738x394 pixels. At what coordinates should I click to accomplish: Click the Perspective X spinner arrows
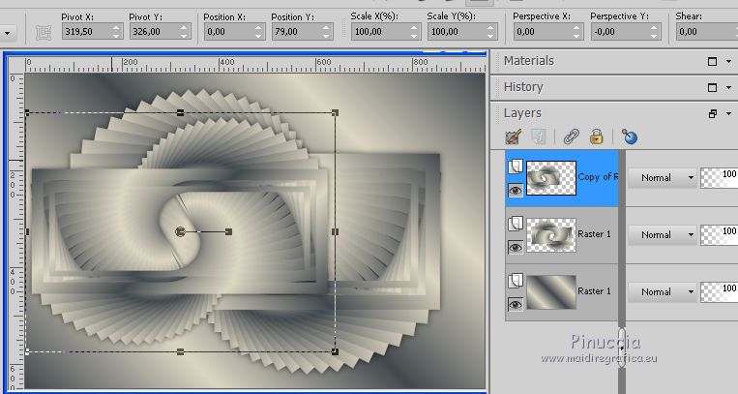coord(577,32)
